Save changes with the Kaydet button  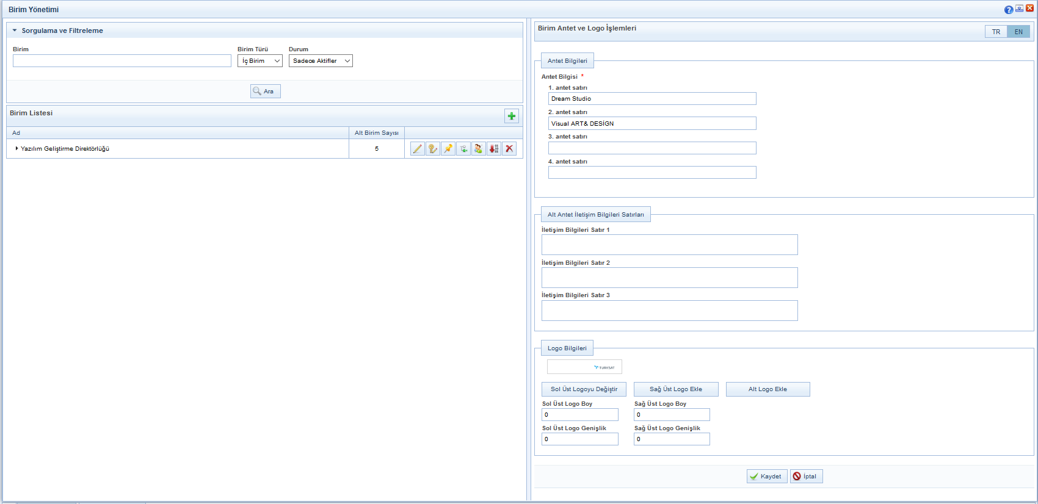(x=767, y=477)
